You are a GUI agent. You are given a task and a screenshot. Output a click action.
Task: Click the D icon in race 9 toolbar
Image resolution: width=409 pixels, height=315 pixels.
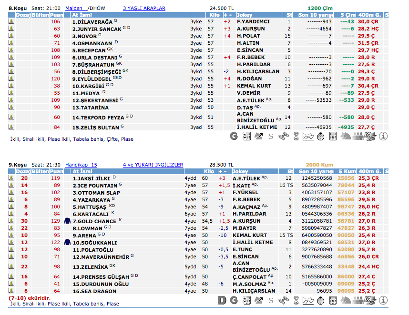point(222,300)
